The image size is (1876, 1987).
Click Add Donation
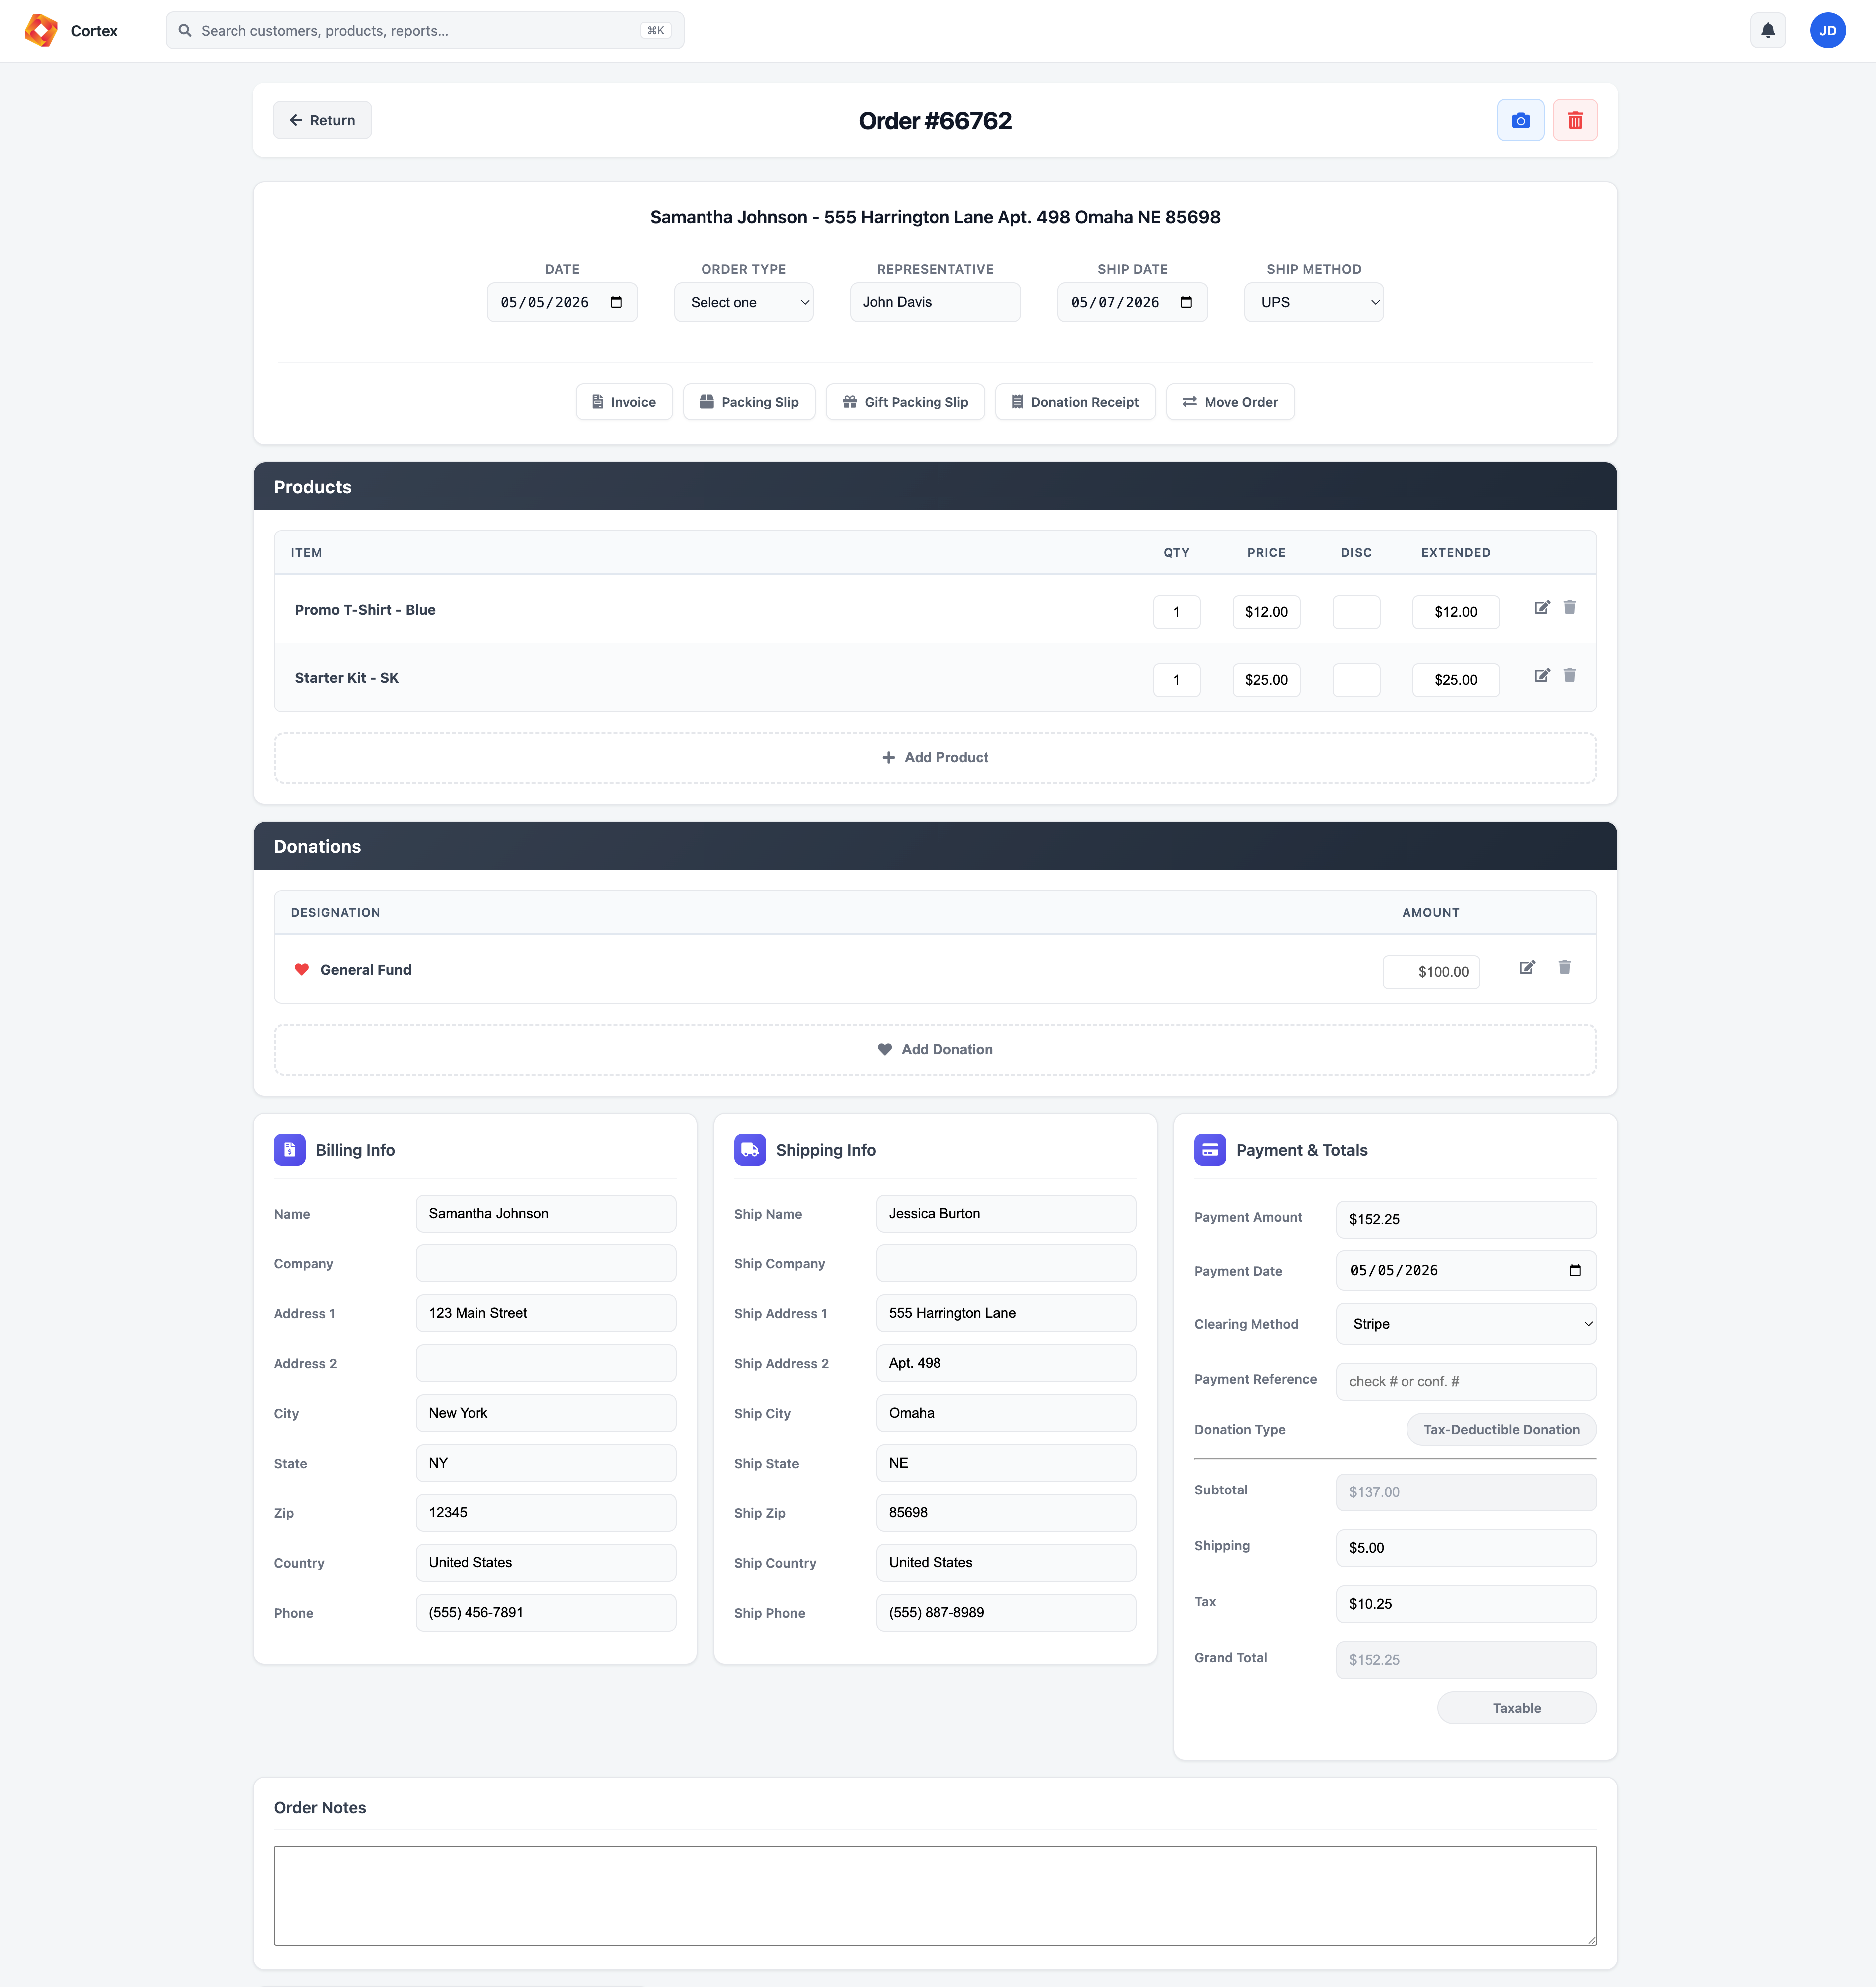[x=935, y=1050]
